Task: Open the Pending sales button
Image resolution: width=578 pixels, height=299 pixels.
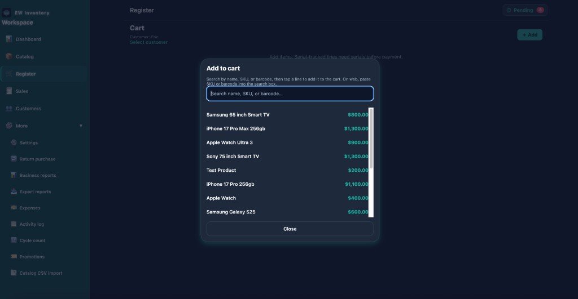Action: click(525, 10)
